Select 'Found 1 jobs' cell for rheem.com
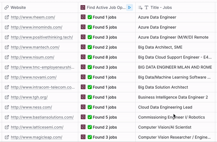217x142 pixels. (107, 17)
